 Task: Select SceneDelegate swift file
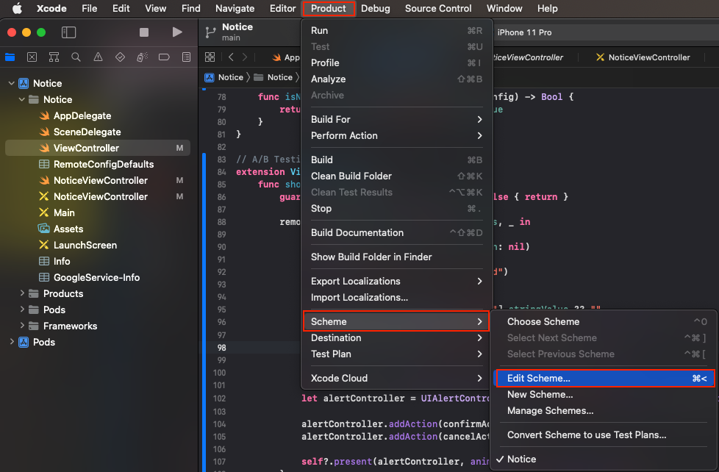click(87, 132)
